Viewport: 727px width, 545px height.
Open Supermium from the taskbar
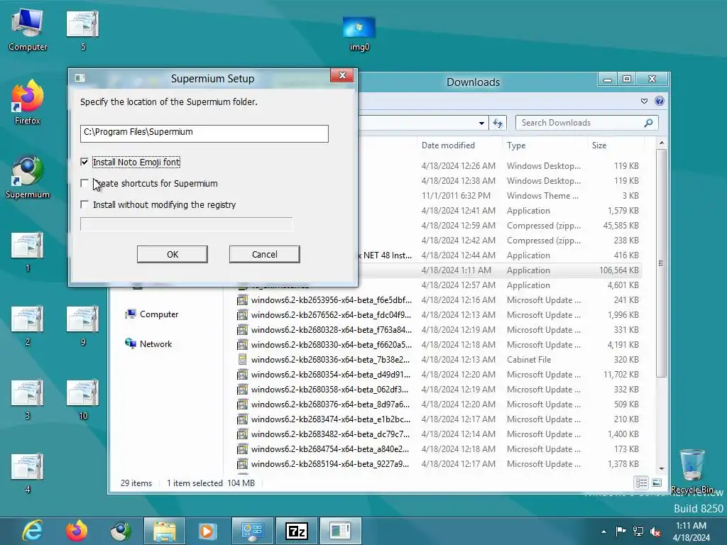point(121,531)
